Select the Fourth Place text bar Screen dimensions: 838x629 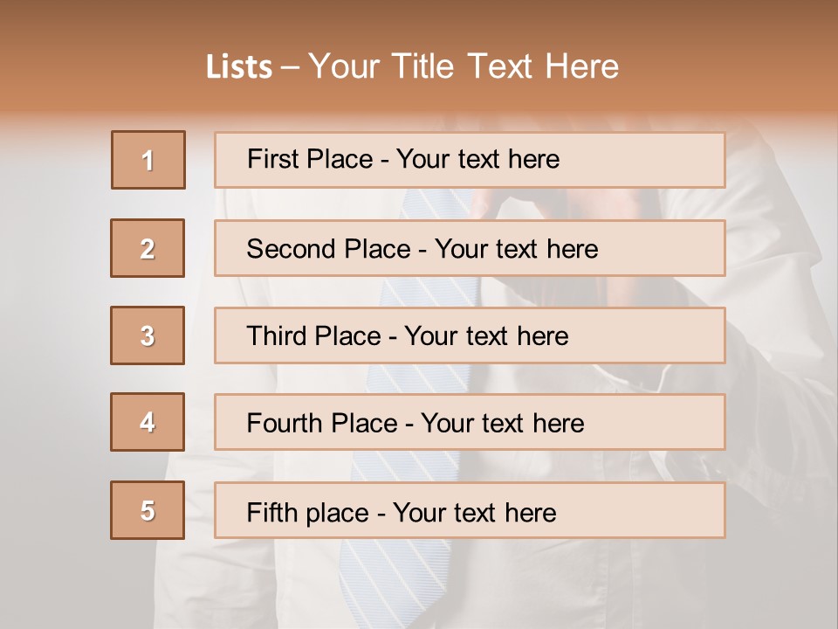(x=470, y=422)
